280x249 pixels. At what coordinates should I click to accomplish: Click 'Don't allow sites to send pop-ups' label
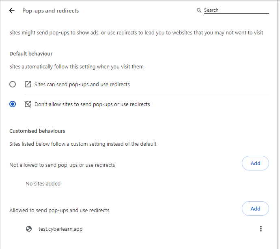click(92, 104)
